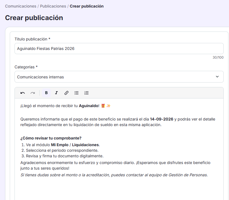Click the character counter 30/100
Screen dimensions: 229x200
tap(218, 57)
